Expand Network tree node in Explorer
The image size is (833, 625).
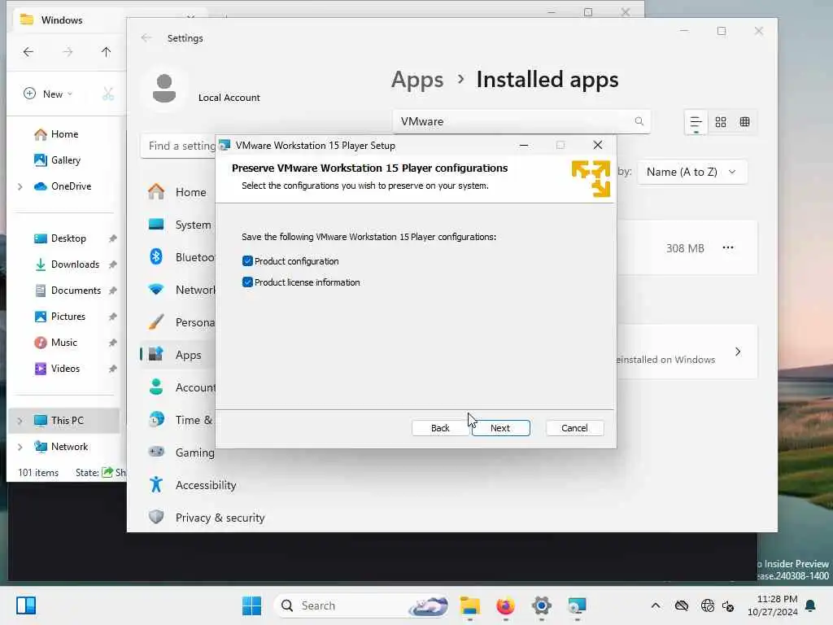pyautogui.click(x=20, y=447)
